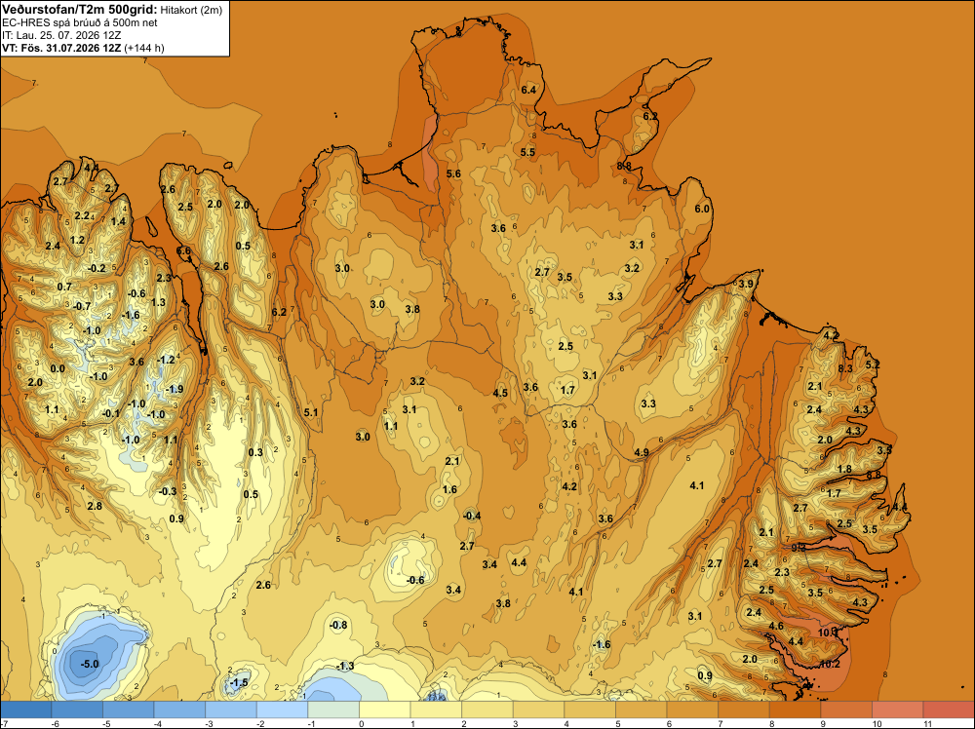Click the '2.2' temperature value on the map
The image size is (975, 729).
click(82, 215)
